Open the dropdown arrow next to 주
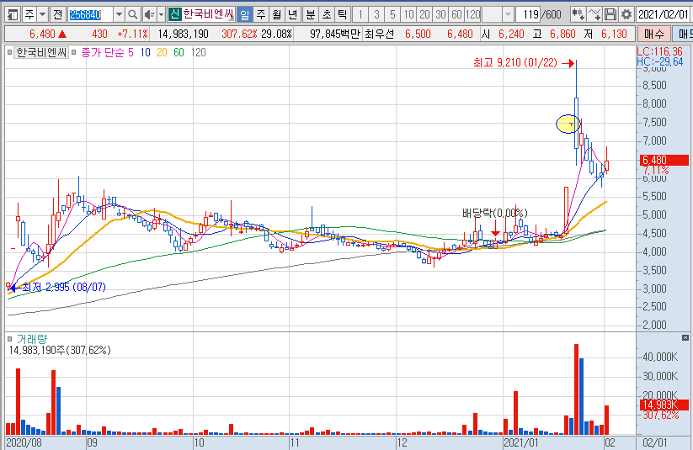693x450 pixels. [x=42, y=14]
